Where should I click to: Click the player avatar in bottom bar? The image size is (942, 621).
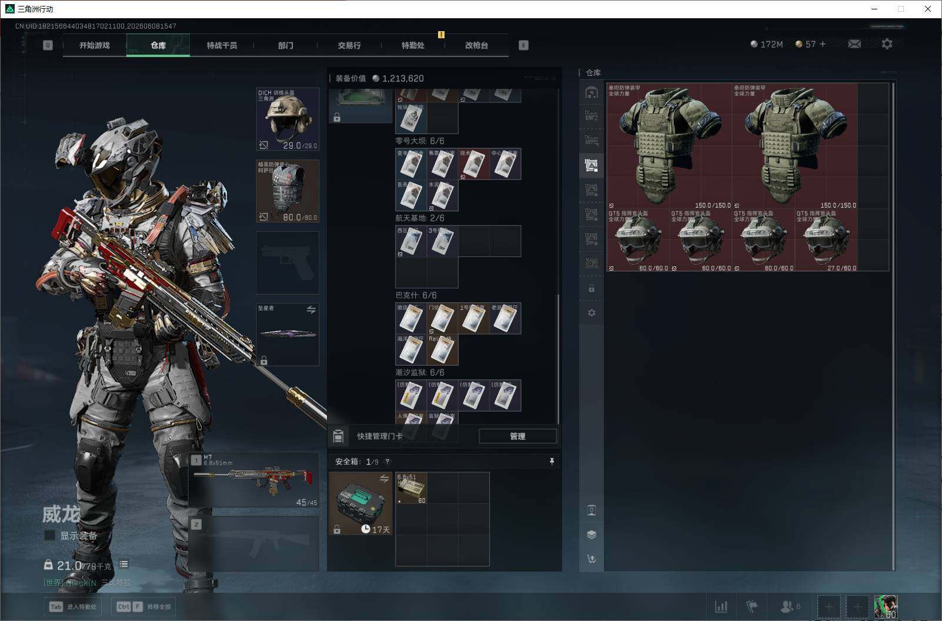(886, 607)
